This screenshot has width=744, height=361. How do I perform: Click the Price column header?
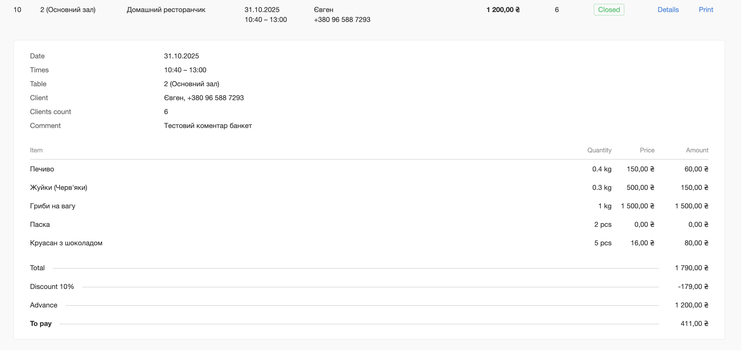click(x=647, y=150)
